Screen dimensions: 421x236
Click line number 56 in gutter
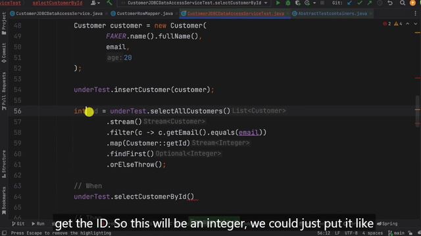[18, 111]
